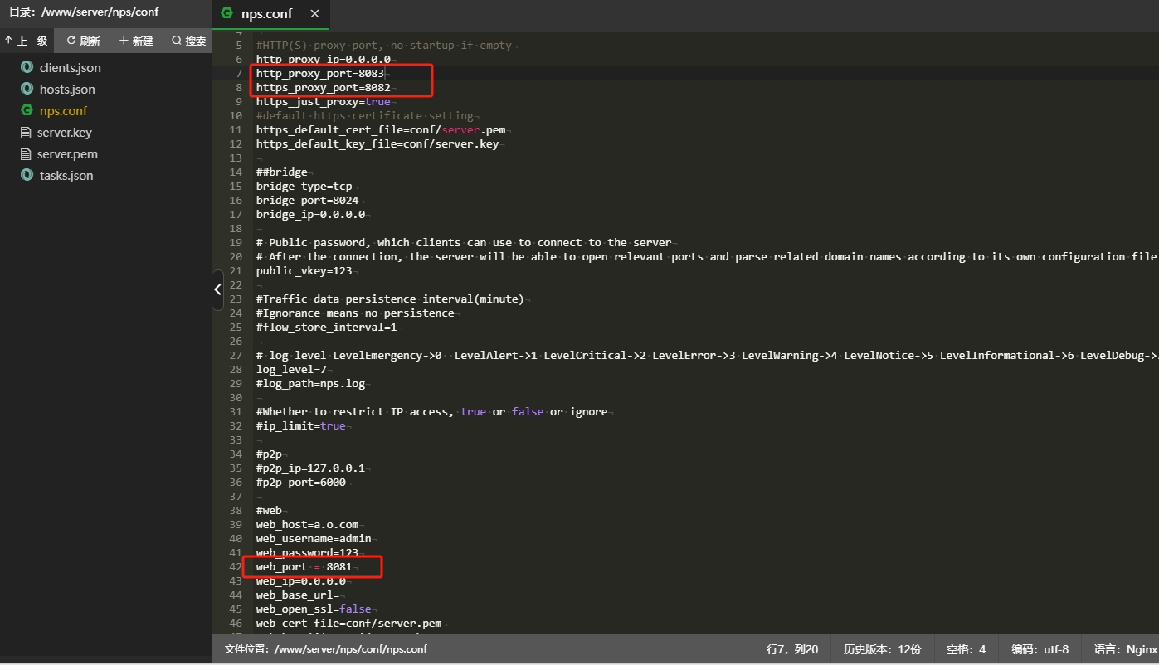Open file search with 搜索
1159x665 pixels.
(x=189, y=41)
